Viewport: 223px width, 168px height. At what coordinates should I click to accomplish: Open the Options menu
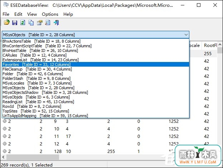coord(50,14)
